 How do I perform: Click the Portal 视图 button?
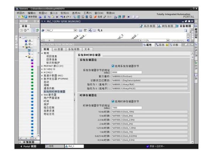tap(28, 146)
